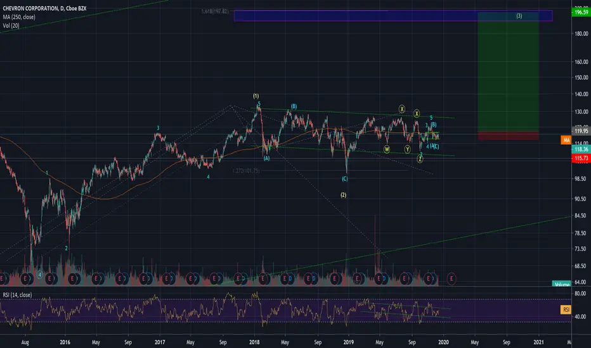
Task: Click the 80.00 RSI axis value
Action: click(580, 294)
